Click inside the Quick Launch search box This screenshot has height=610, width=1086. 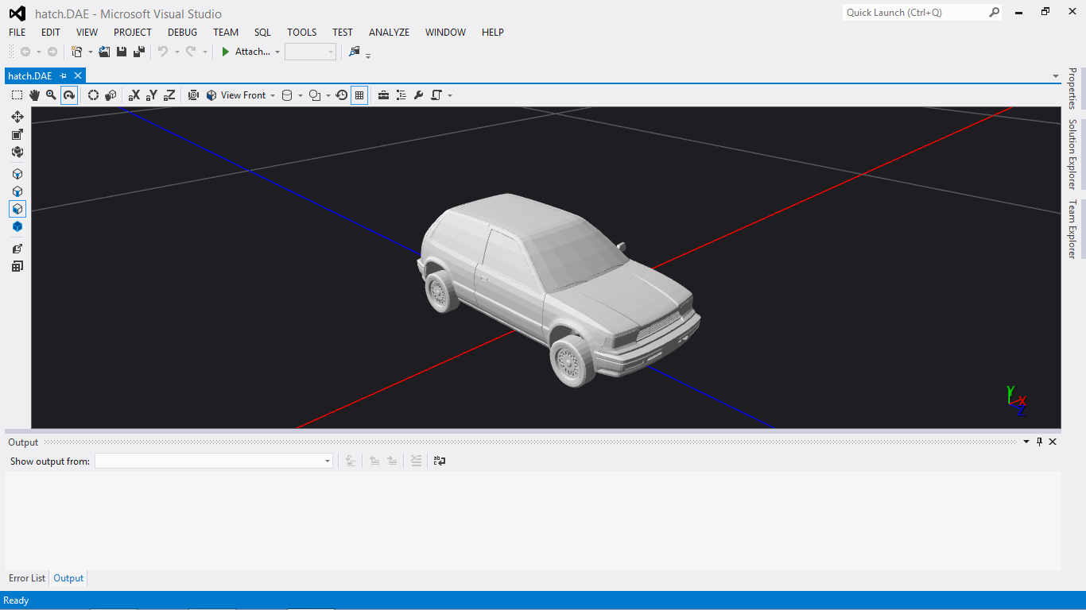pyautogui.click(x=914, y=13)
